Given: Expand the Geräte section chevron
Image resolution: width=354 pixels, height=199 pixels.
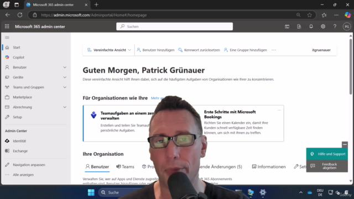Looking at the screenshot, I should point(65,77).
